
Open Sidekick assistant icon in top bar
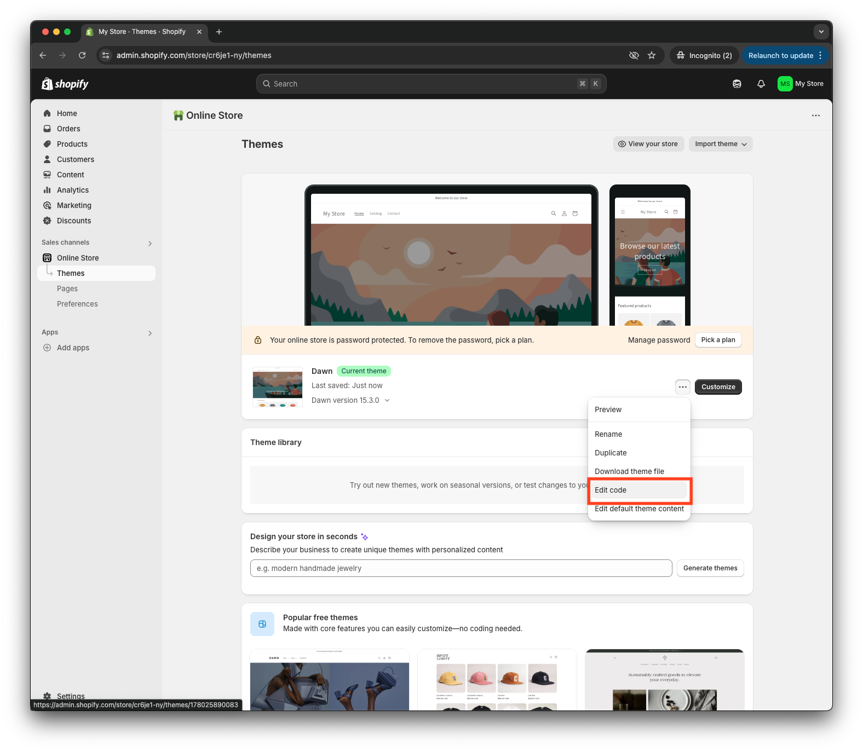(x=737, y=84)
